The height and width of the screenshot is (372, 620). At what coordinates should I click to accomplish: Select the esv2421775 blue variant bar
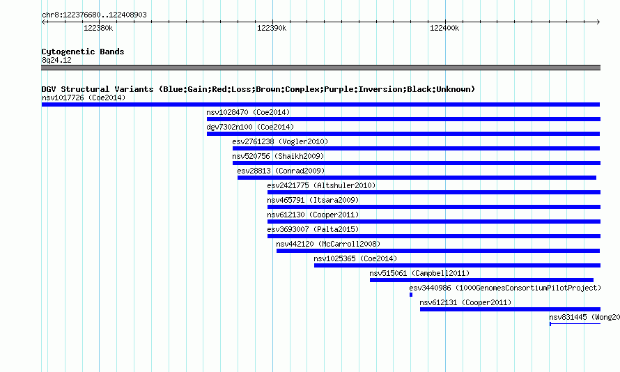pos(434,192)
